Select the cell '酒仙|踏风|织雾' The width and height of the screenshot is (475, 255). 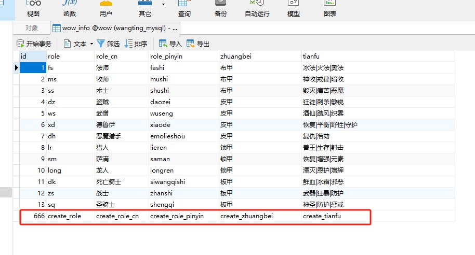[378, 114]
